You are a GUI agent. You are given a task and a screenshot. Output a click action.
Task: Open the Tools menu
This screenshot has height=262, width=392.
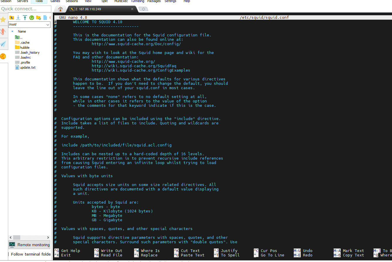coord(39,1)
